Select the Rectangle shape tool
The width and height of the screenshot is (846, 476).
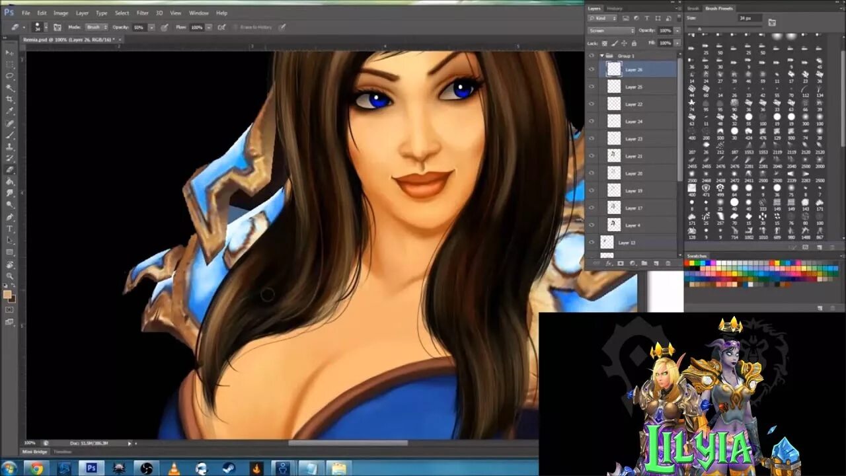[x=9, y=253]
